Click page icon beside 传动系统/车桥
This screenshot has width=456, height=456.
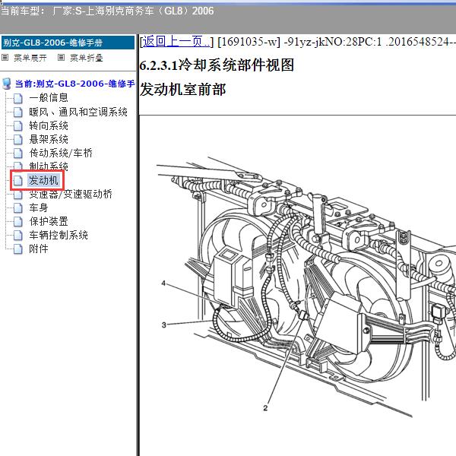tap(18, 154)
